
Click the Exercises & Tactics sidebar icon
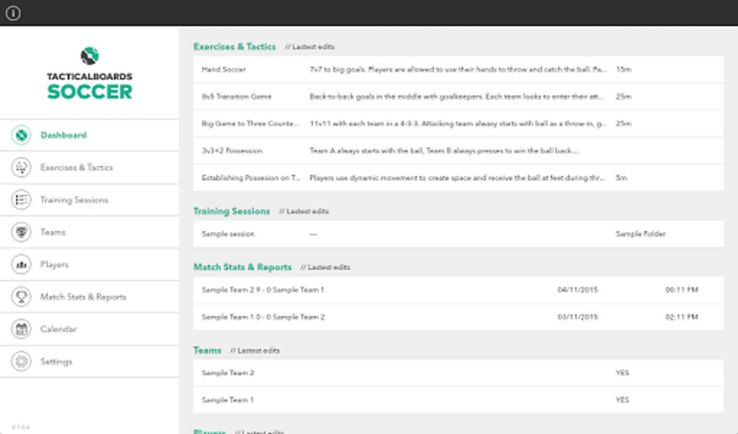[x=21, y=167]
